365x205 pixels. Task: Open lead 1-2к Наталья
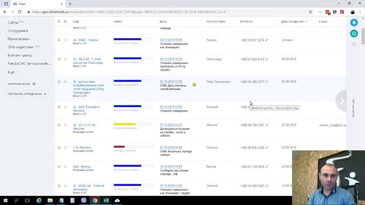point(82,147)
